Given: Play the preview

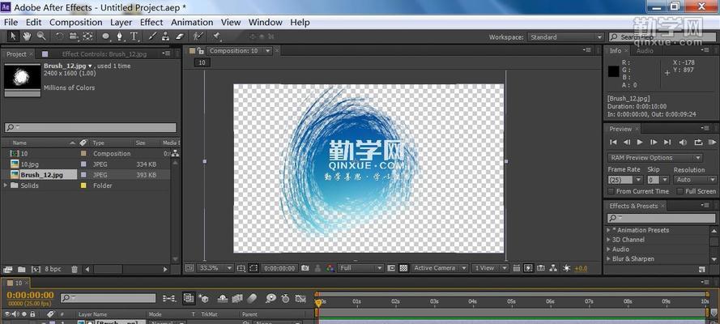Looking at the screenshot, I should (x=640, y=143).
